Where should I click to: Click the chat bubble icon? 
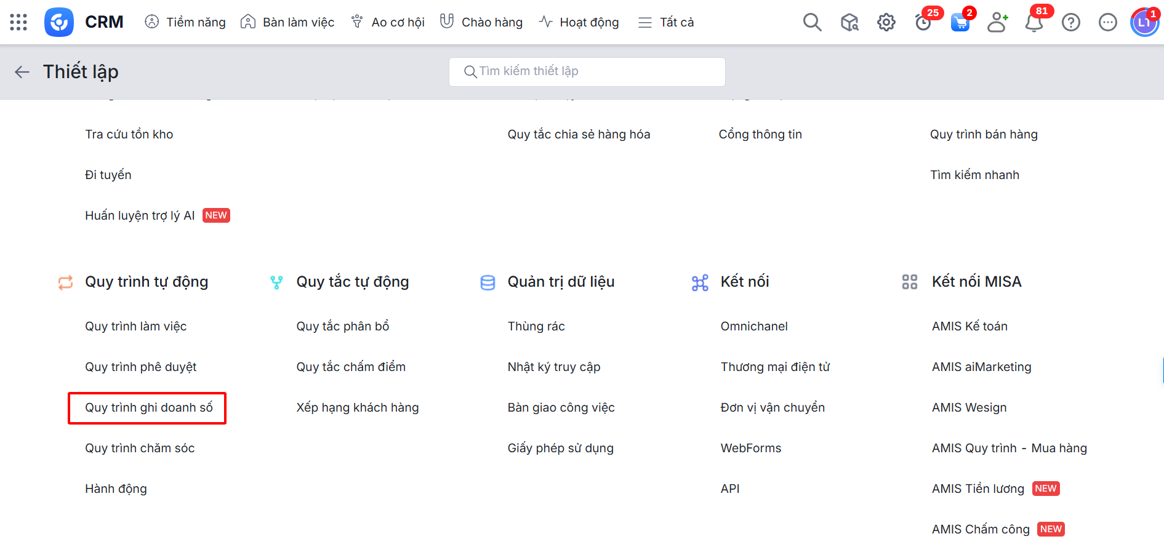point(1107,23)
